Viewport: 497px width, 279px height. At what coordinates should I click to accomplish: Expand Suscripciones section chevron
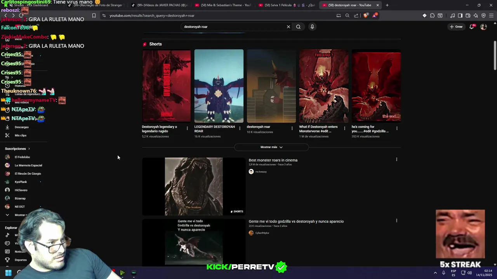tap(29, 149)
